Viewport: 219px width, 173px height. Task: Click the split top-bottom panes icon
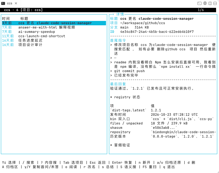click(x=215, y=3)
